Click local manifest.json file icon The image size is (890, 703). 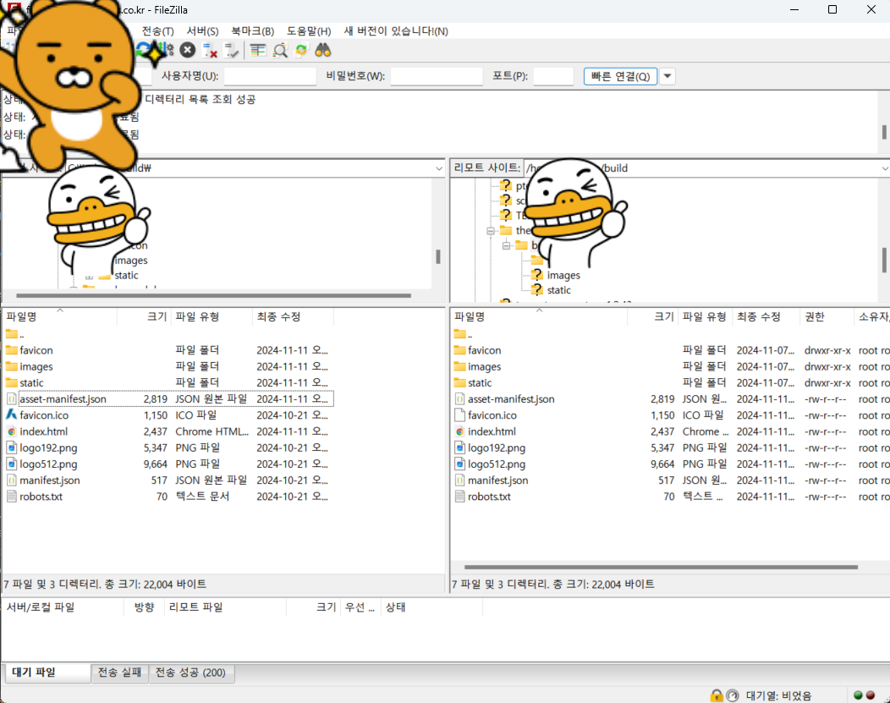pyautogui.click(x=11, y=481)
